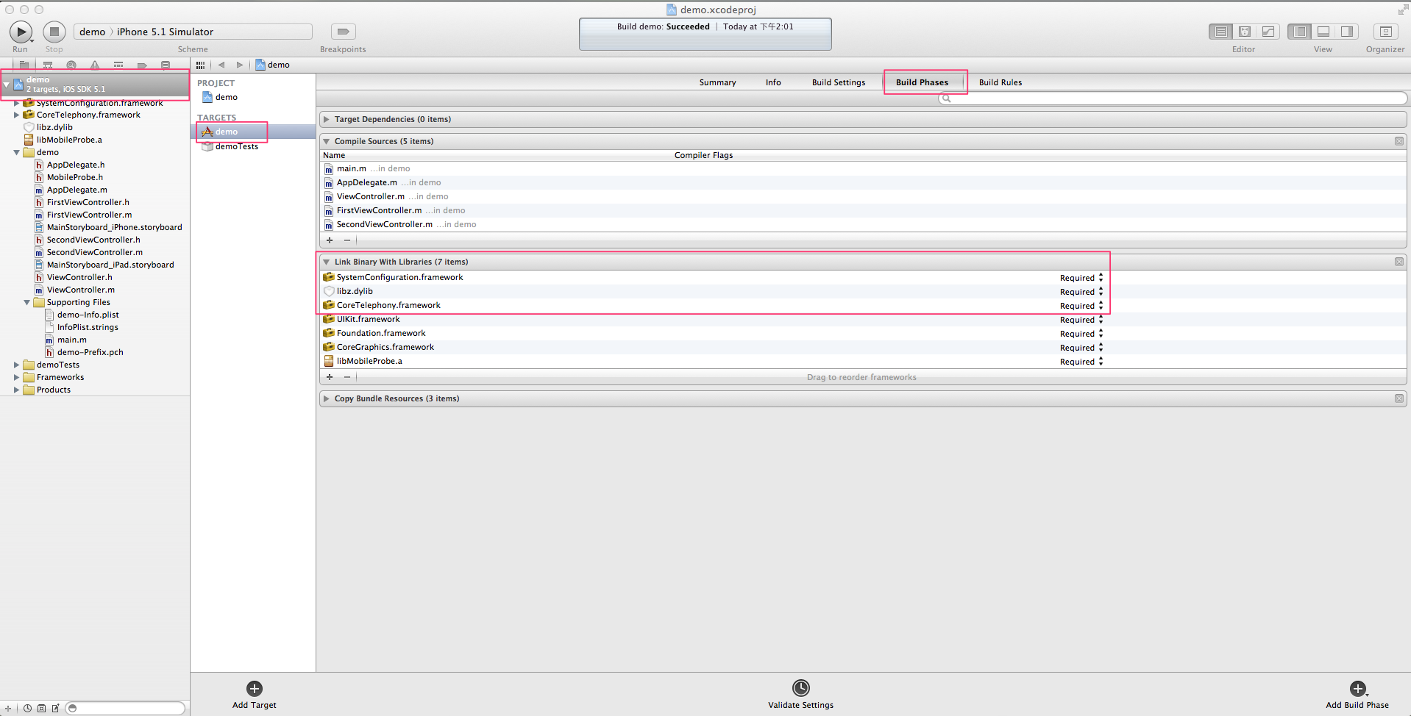The height and width of the screenshot is (716, 1411).
Task: Remove selected file from Compile Sources
Action: point(347,240)
